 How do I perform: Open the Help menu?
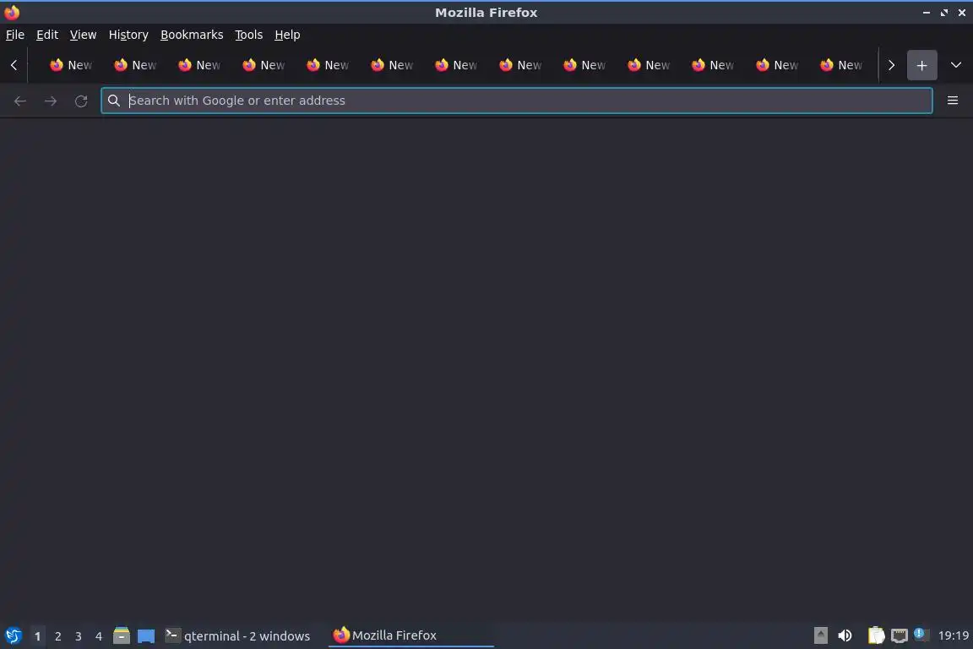coord(287,35)
